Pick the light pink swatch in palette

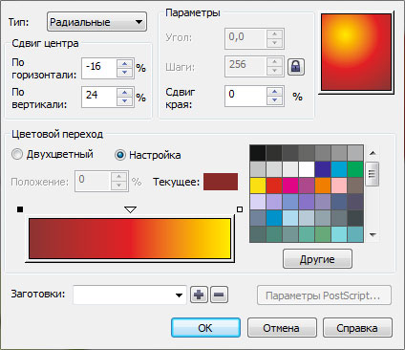point(339,186)
